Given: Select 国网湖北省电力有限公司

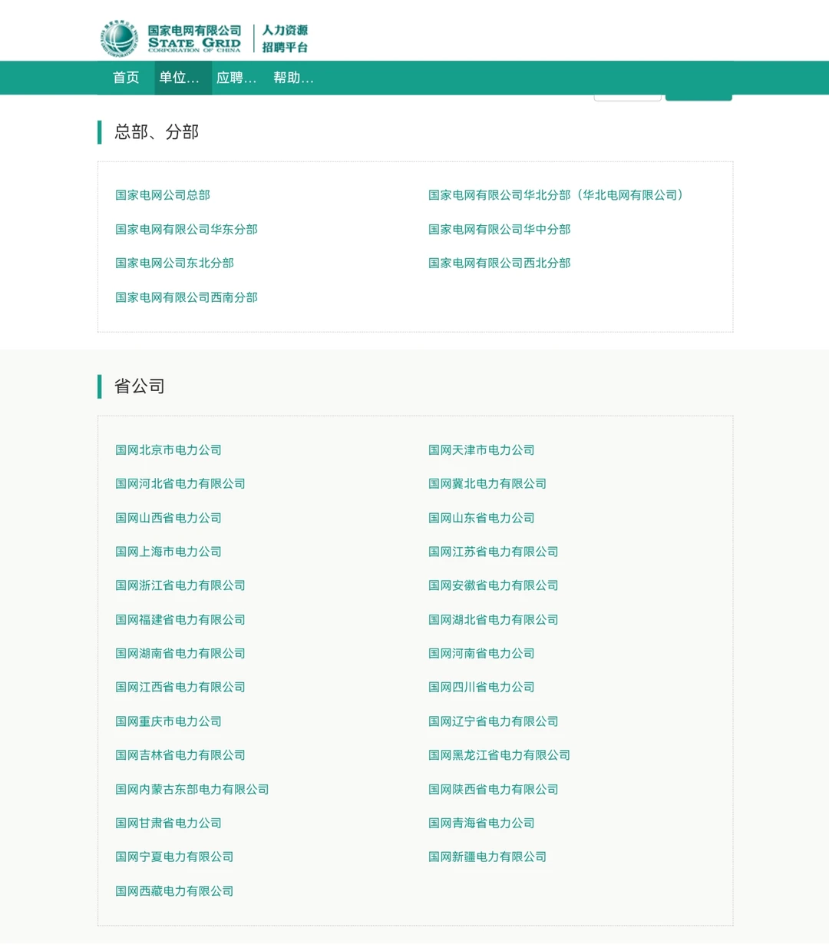Looking at the screenshot, I should click(494, 619).
